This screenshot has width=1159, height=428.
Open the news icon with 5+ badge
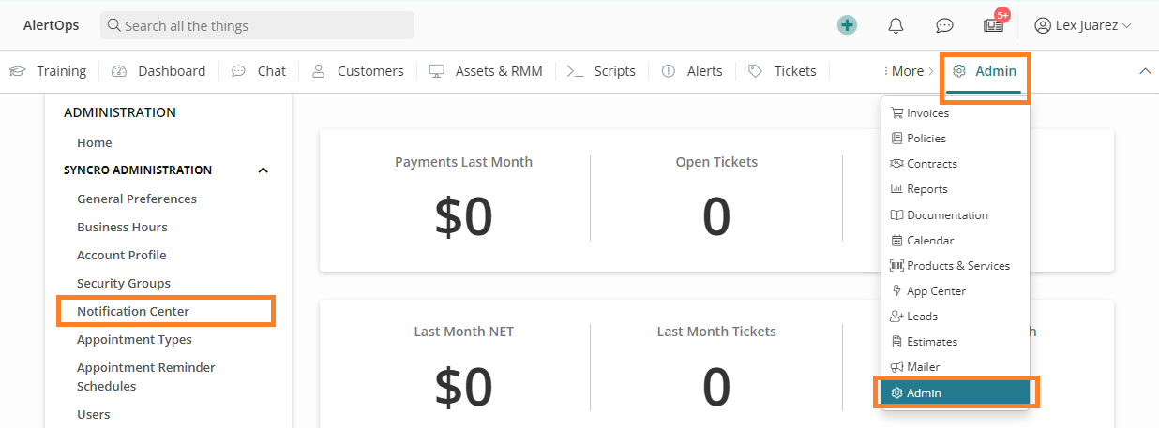click(x=993, y=25)
